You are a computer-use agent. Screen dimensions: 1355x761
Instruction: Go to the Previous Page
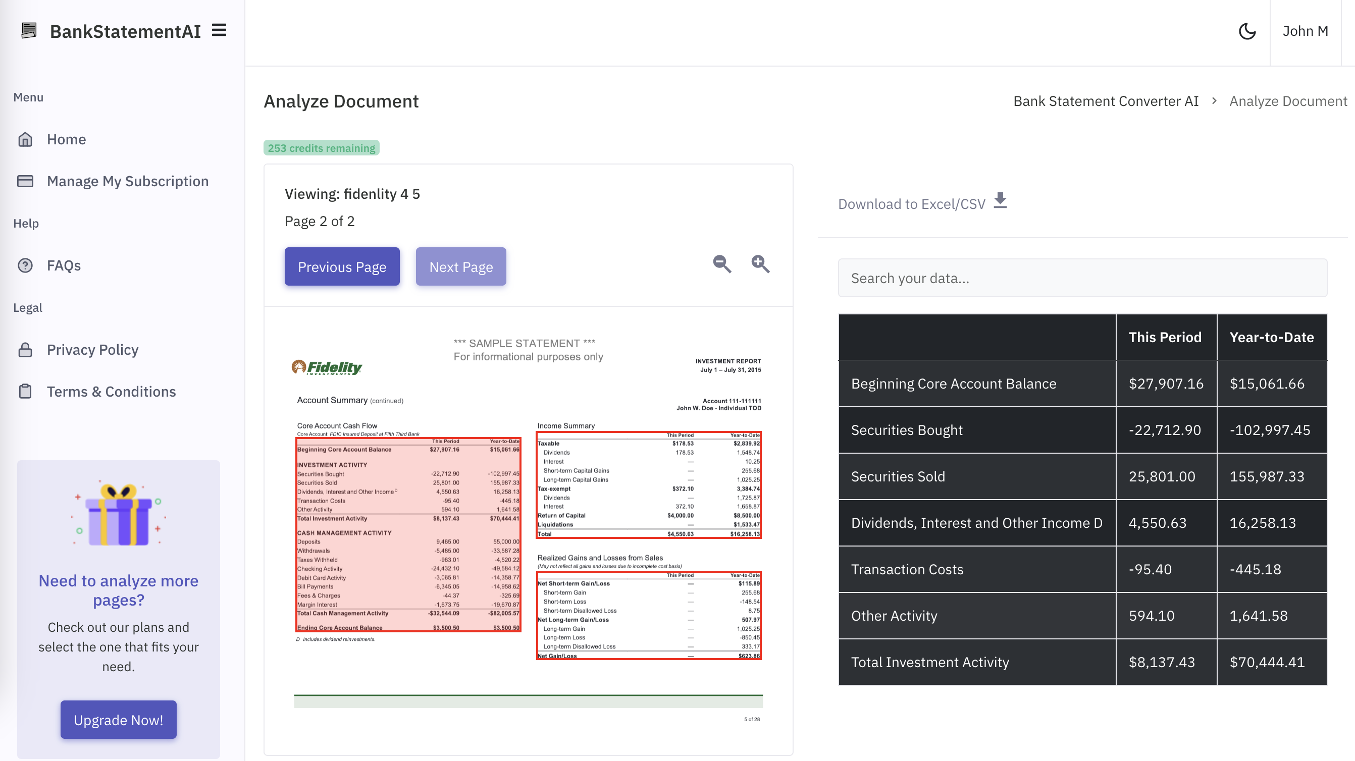[342, 266]
